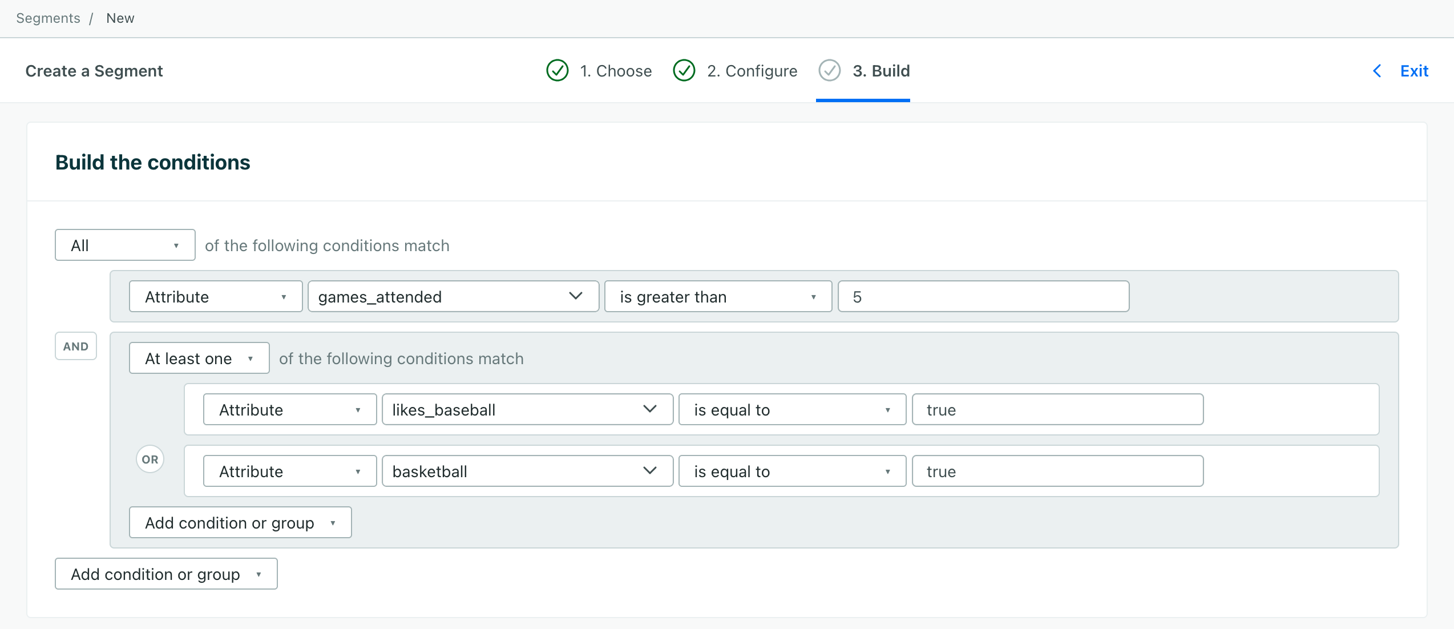Click the true value field for basketball
Screen dimensions: 1454x629
coord(1057,471)
